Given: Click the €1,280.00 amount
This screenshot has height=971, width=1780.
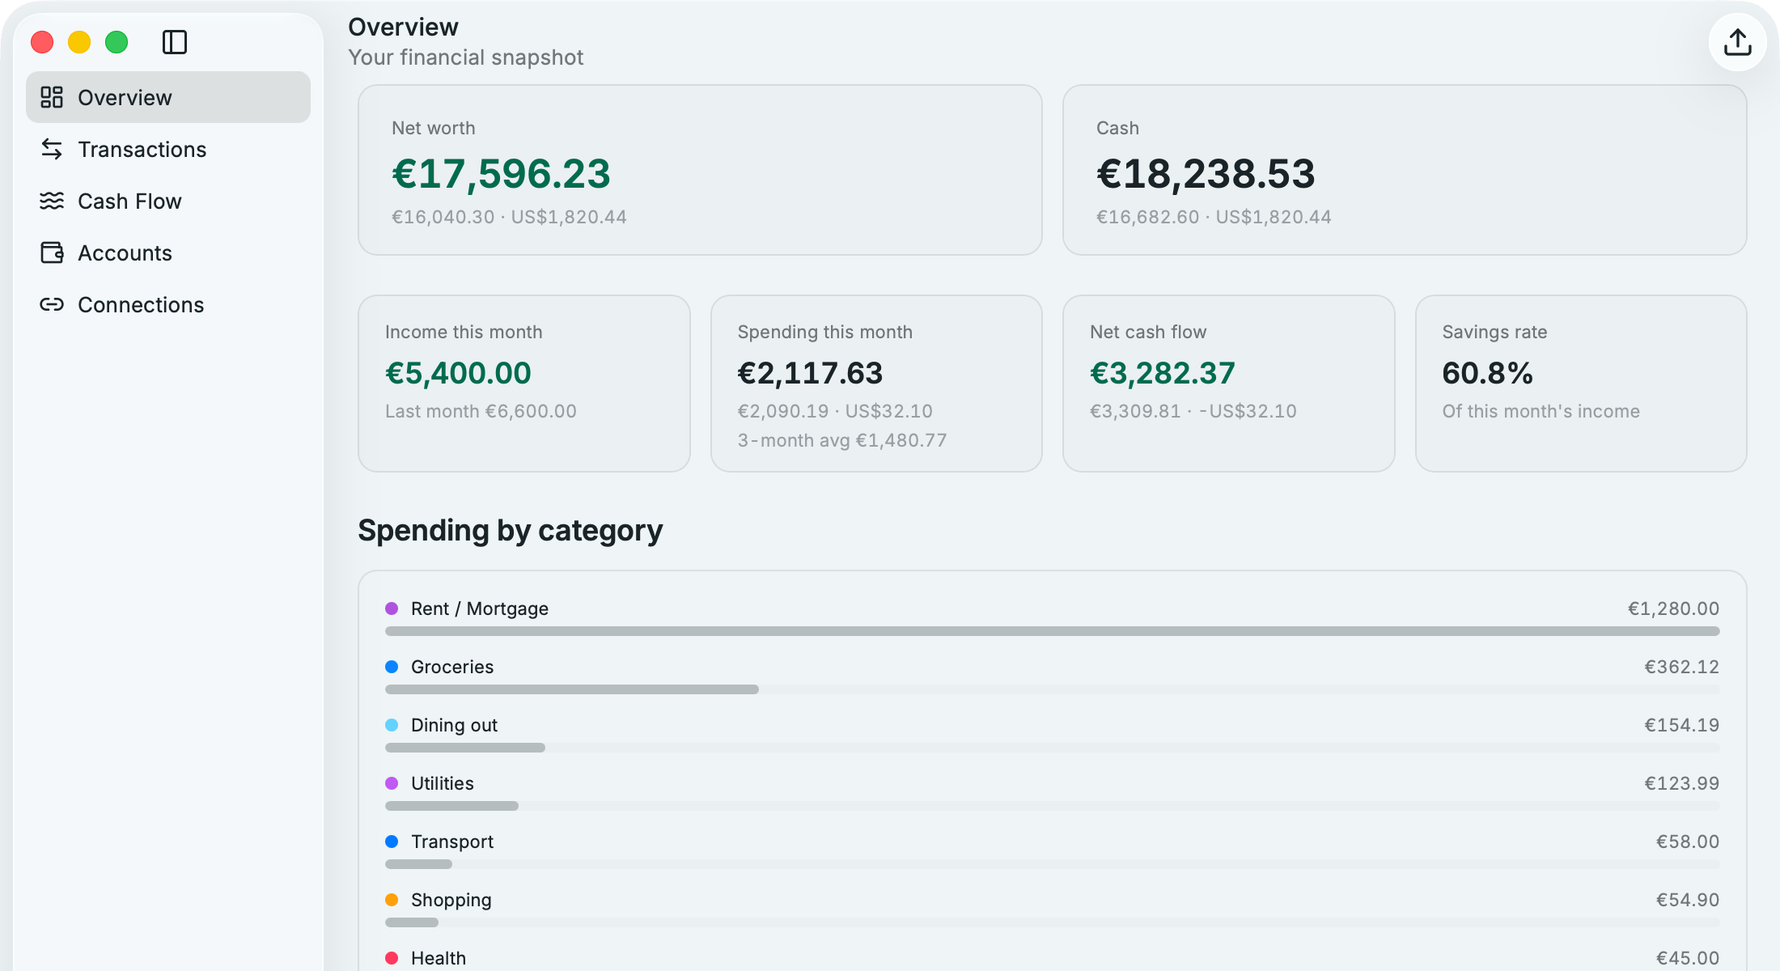Looking at the screenshot, I should 1673,608.
